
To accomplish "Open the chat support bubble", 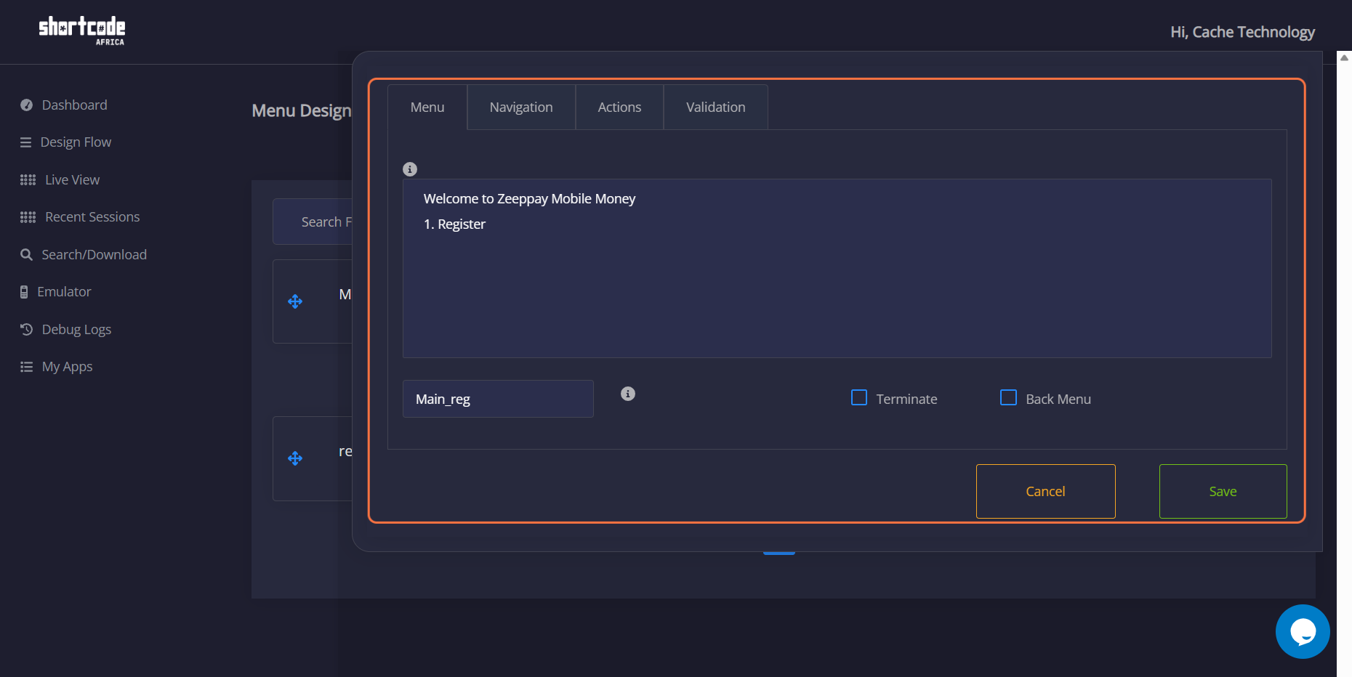I will [x=1303, y=631].
